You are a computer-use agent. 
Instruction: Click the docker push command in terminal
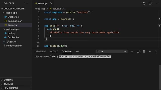[x=85, y=57]
